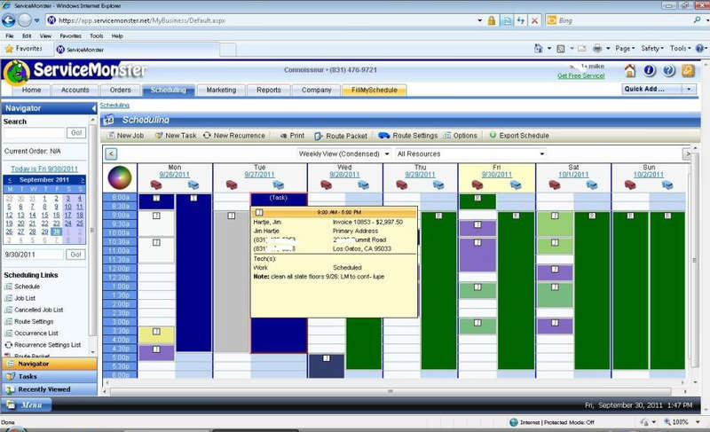
Task: Open the blue help question mark icon
Action: pos(668,71)
